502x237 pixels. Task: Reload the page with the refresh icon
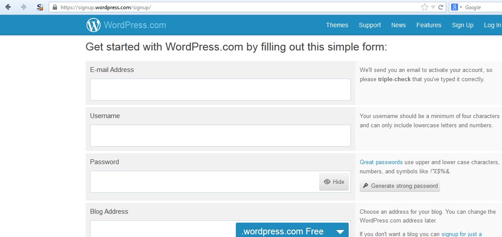tap(441, 7)
